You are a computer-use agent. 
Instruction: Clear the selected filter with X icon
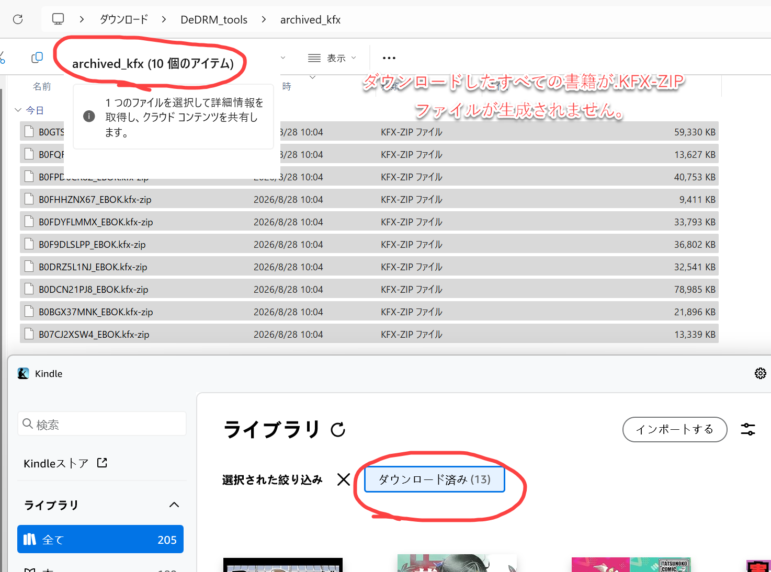[344, 479]
